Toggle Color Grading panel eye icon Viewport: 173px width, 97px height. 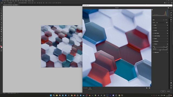click(x=167, y=36)
